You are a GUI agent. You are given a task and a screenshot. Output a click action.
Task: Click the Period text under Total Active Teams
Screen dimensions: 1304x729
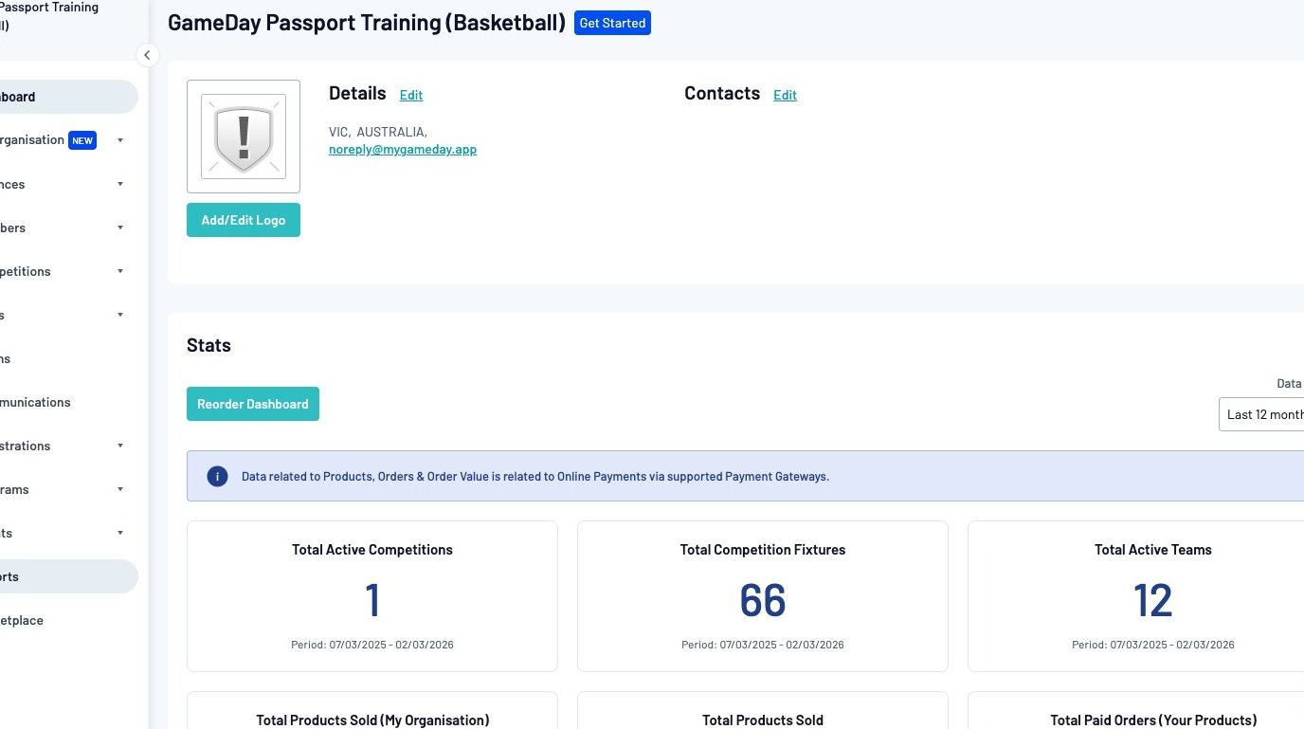[x=1153, y=645]
